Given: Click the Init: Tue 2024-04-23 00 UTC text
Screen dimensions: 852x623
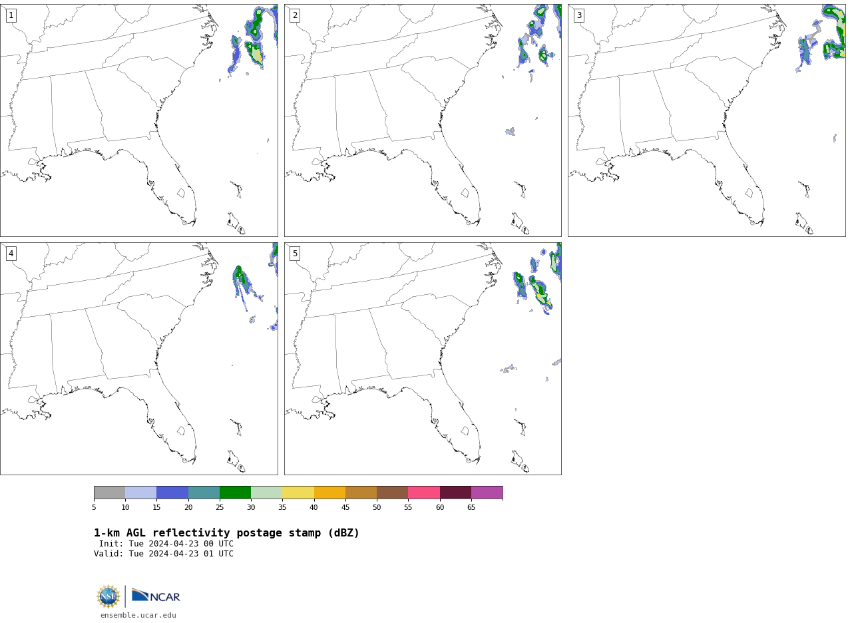Looking at the screenshot, I should click(166, 544).
